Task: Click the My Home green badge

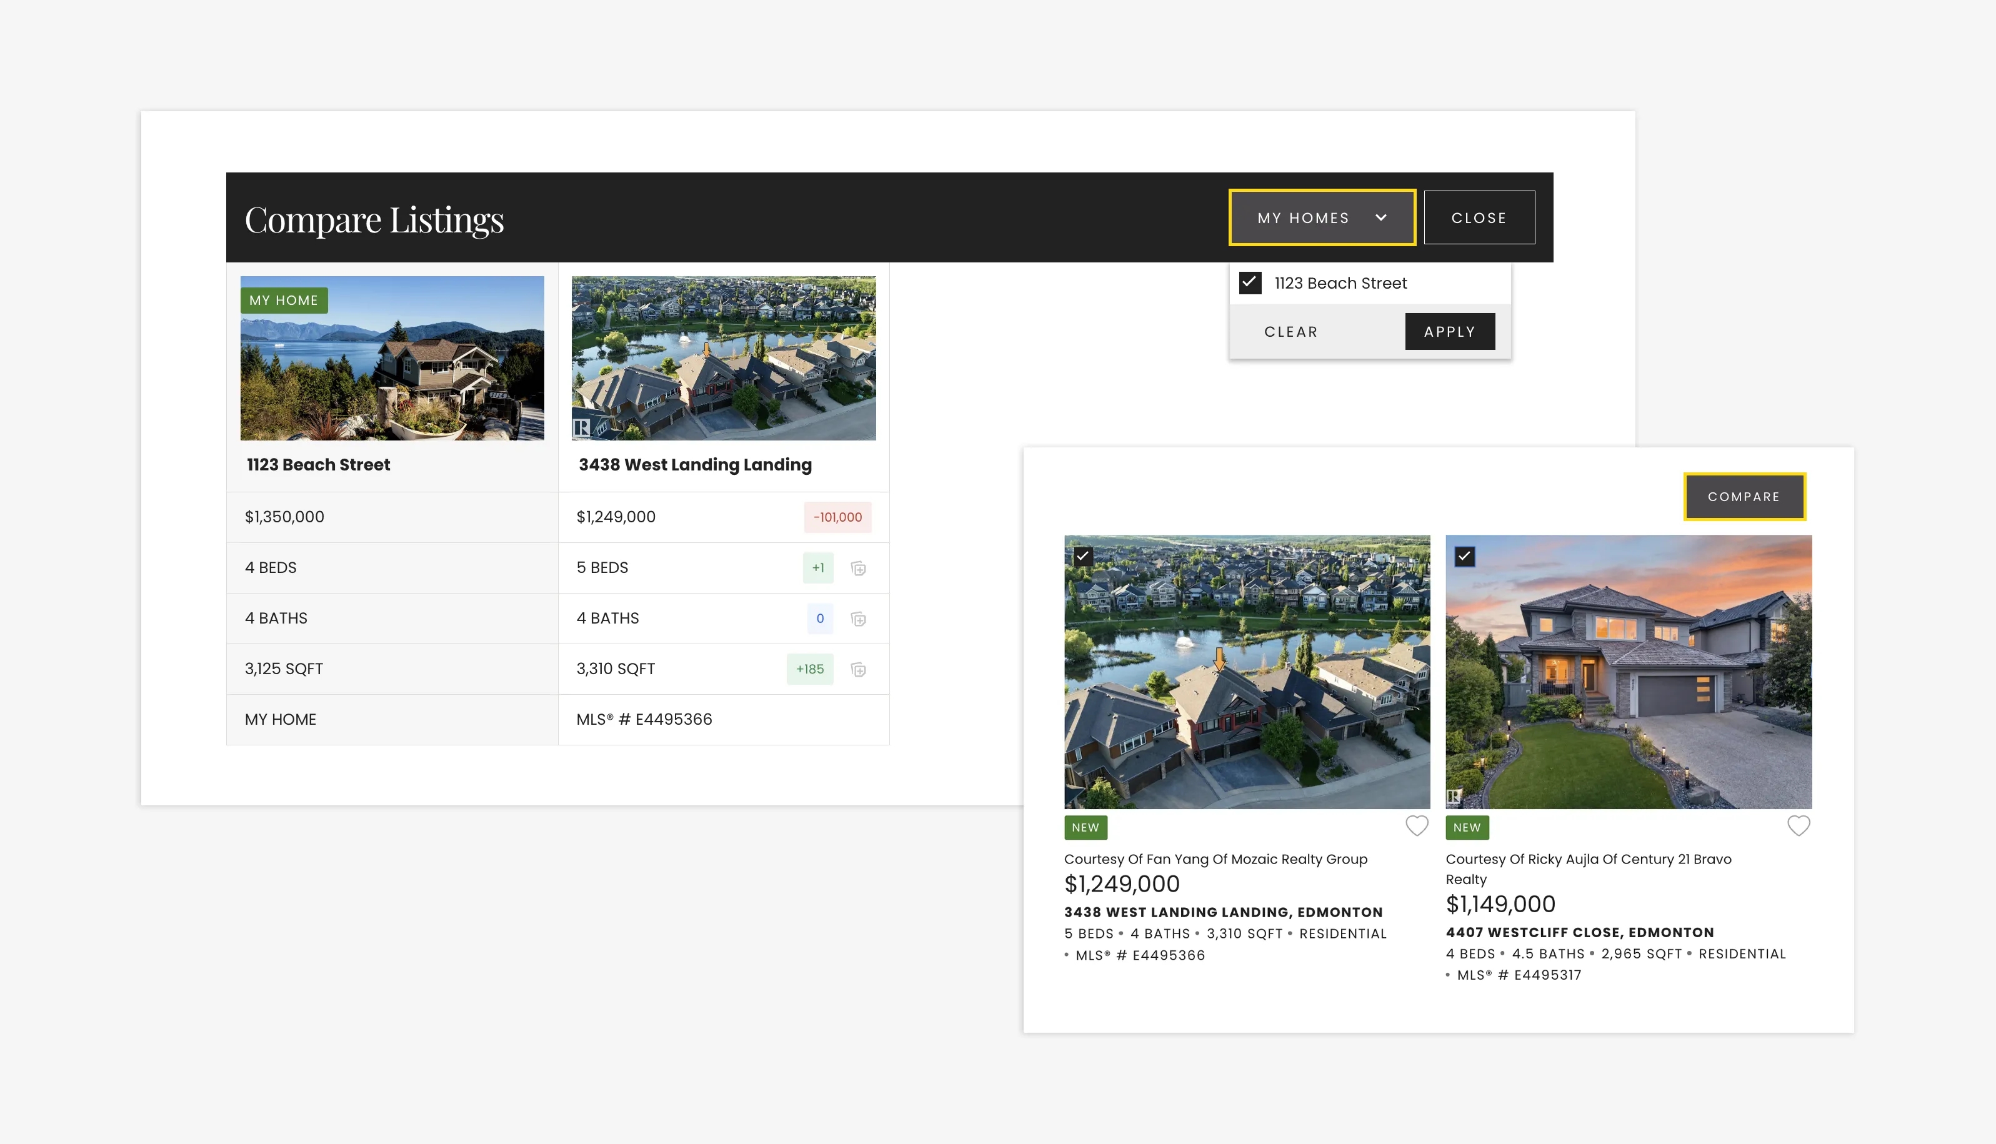Action: (284, 300)
